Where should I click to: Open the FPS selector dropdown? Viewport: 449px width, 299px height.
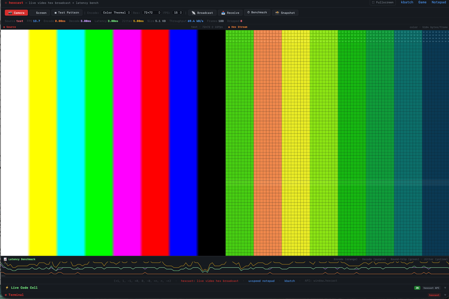(x=178, y=12)
